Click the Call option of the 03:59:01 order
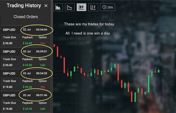 [43, 65]
